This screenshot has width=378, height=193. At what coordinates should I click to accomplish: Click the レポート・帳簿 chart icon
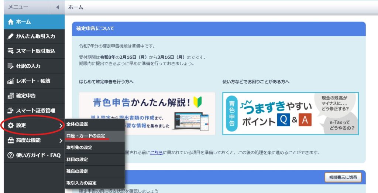point(11,81)
